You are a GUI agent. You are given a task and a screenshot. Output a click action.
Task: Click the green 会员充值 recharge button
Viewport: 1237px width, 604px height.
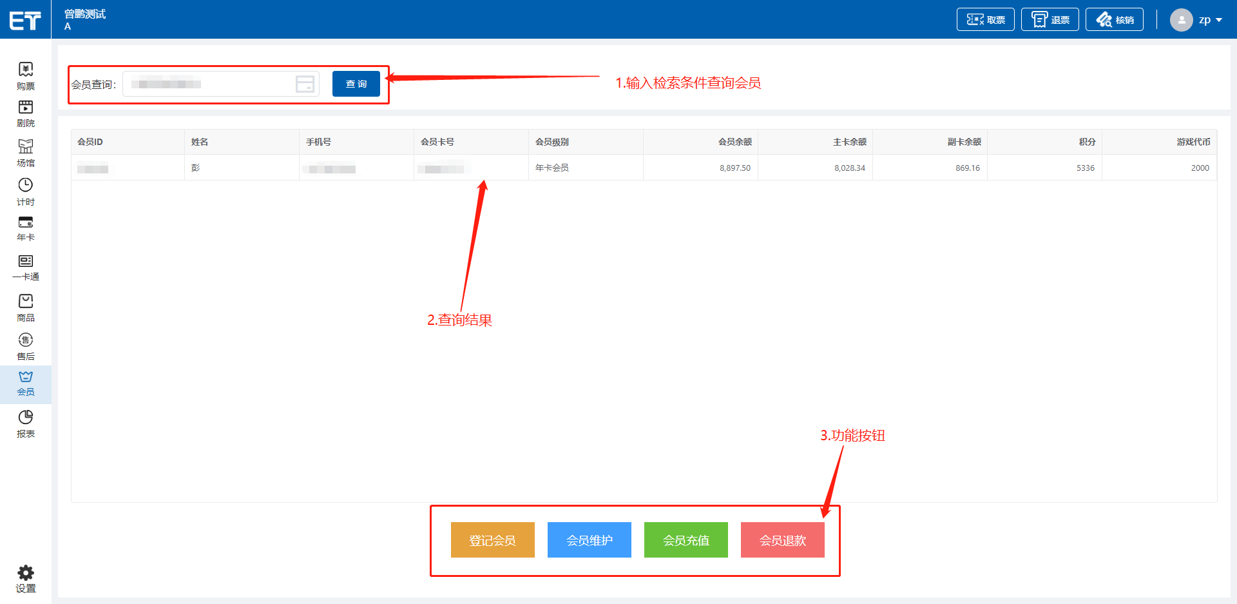(686, 540)
